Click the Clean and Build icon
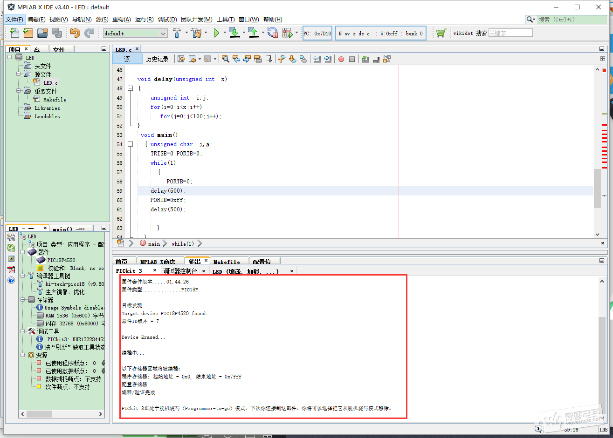Screen dimensions: 613x438 pos(196,33)
